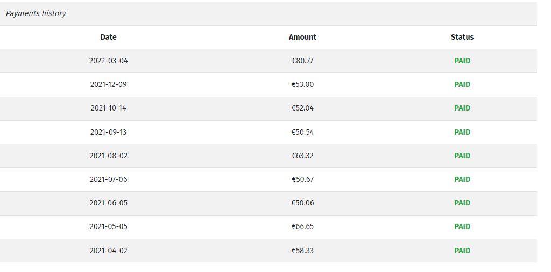
Task: Click the €52.04 amount
Action: click(x=302, y=108)
